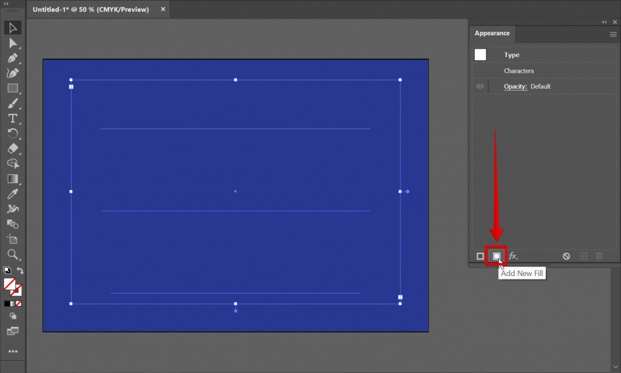Select the Characters row in Appearance panel
The height and width of the screenshot is (373, 621).
[x=519, y=70]
